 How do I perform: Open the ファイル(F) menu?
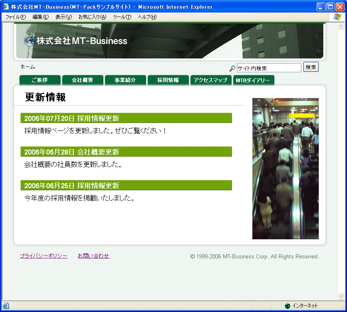coord(15,17)
